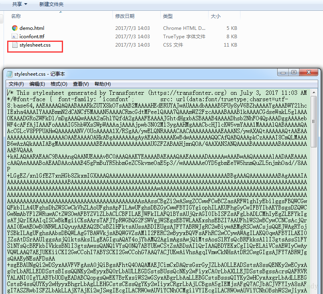323x294 pixels.
Task: Open the 查看(V) menu
Action: [x=81, y=84]
